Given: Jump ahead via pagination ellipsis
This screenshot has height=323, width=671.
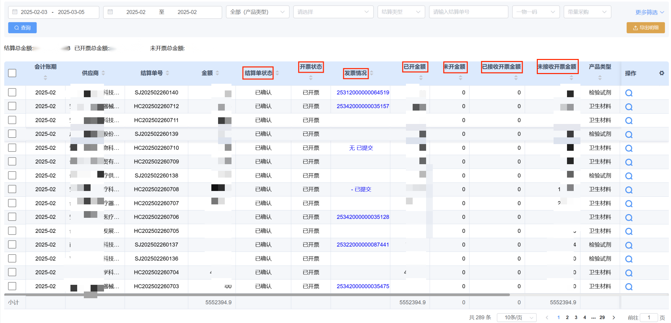Looking at the screenshot, I should 593,318.
